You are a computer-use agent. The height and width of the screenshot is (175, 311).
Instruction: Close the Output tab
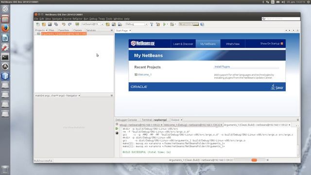(x=181, y=120)
